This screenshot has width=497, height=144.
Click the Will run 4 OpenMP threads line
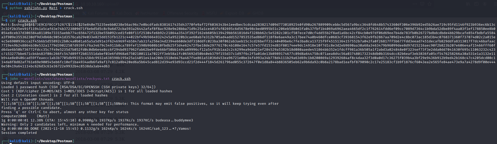[27, 100]
